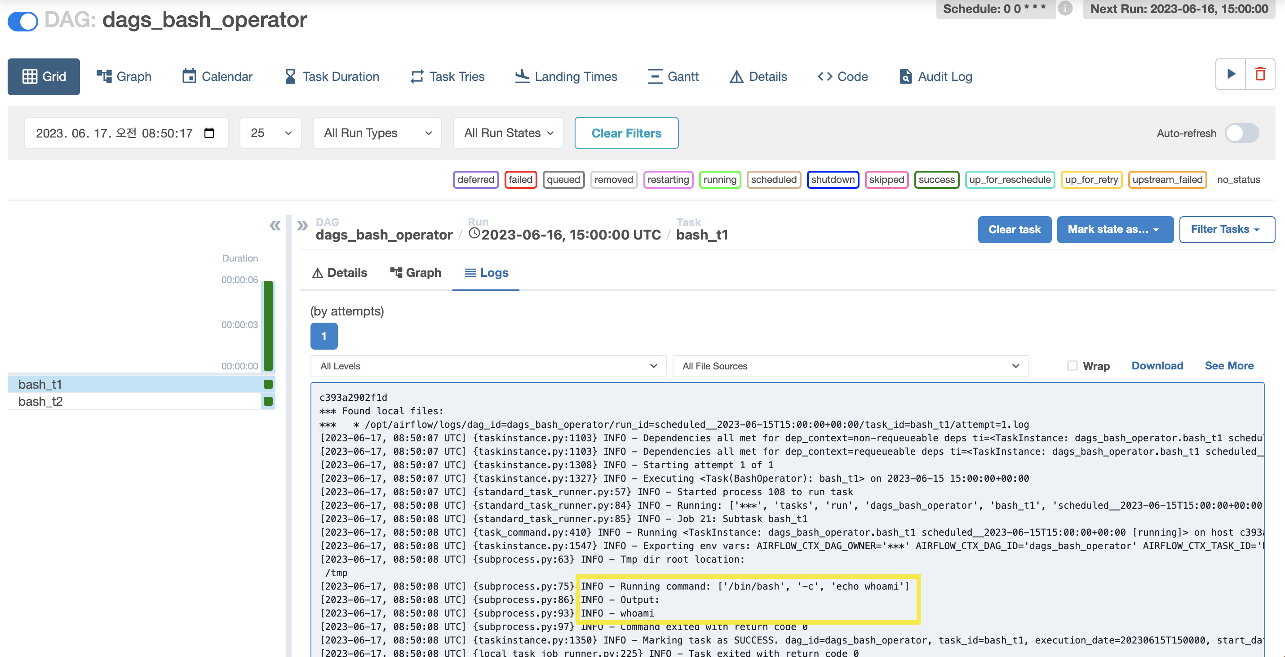Click the no_status legend label
Viewport: 1285px width, 657px height.
(1238, 180)
